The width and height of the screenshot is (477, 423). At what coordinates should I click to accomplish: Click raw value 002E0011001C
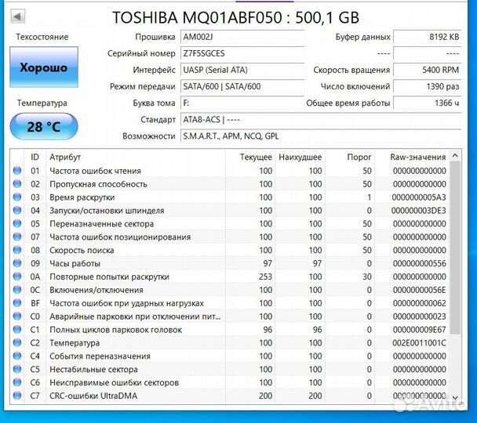click(419, 343)
